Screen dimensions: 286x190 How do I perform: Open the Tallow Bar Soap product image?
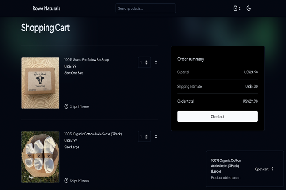pos(40,83)
